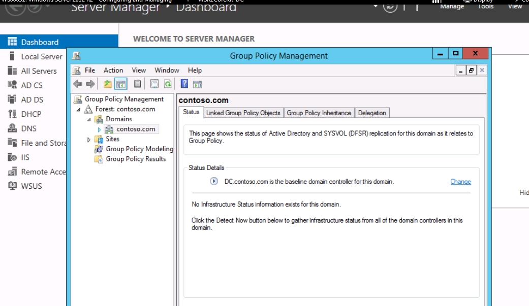Click the Back arrow in the toolbar
529x306 pixels.
pos(77,84)
